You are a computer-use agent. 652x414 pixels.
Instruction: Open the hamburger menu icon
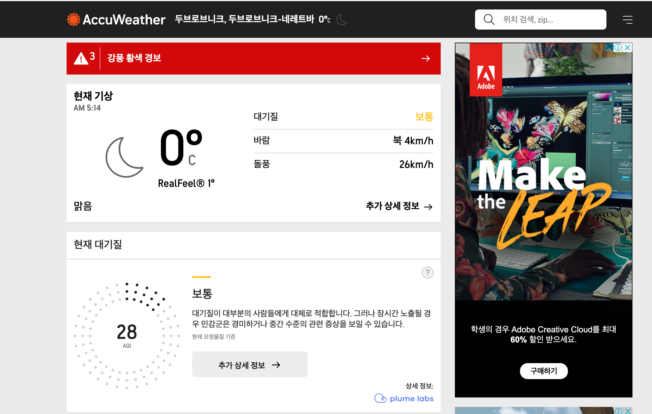coord(627,20)
